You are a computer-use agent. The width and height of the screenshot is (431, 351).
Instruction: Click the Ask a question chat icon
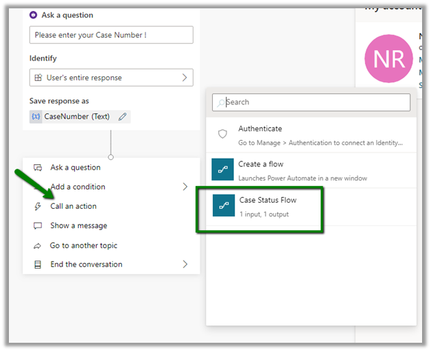pos(38,168)
